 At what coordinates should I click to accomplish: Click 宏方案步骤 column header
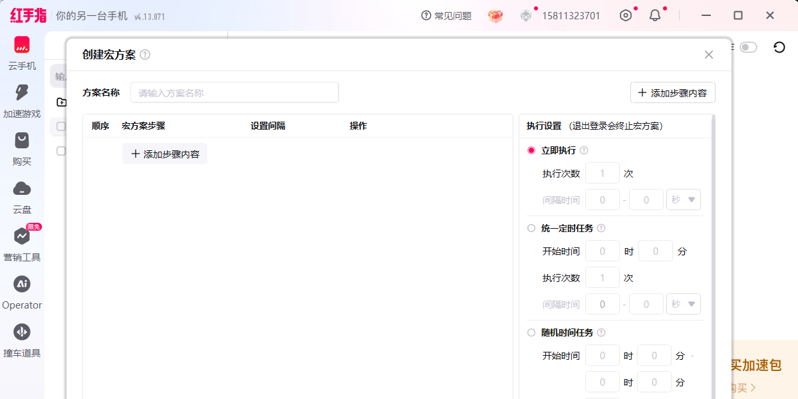[144, 126]
